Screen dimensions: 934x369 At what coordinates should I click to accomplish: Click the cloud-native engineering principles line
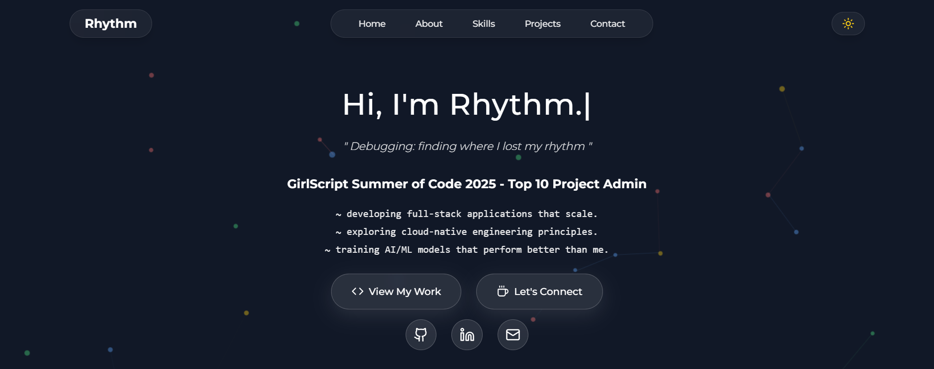466,231
